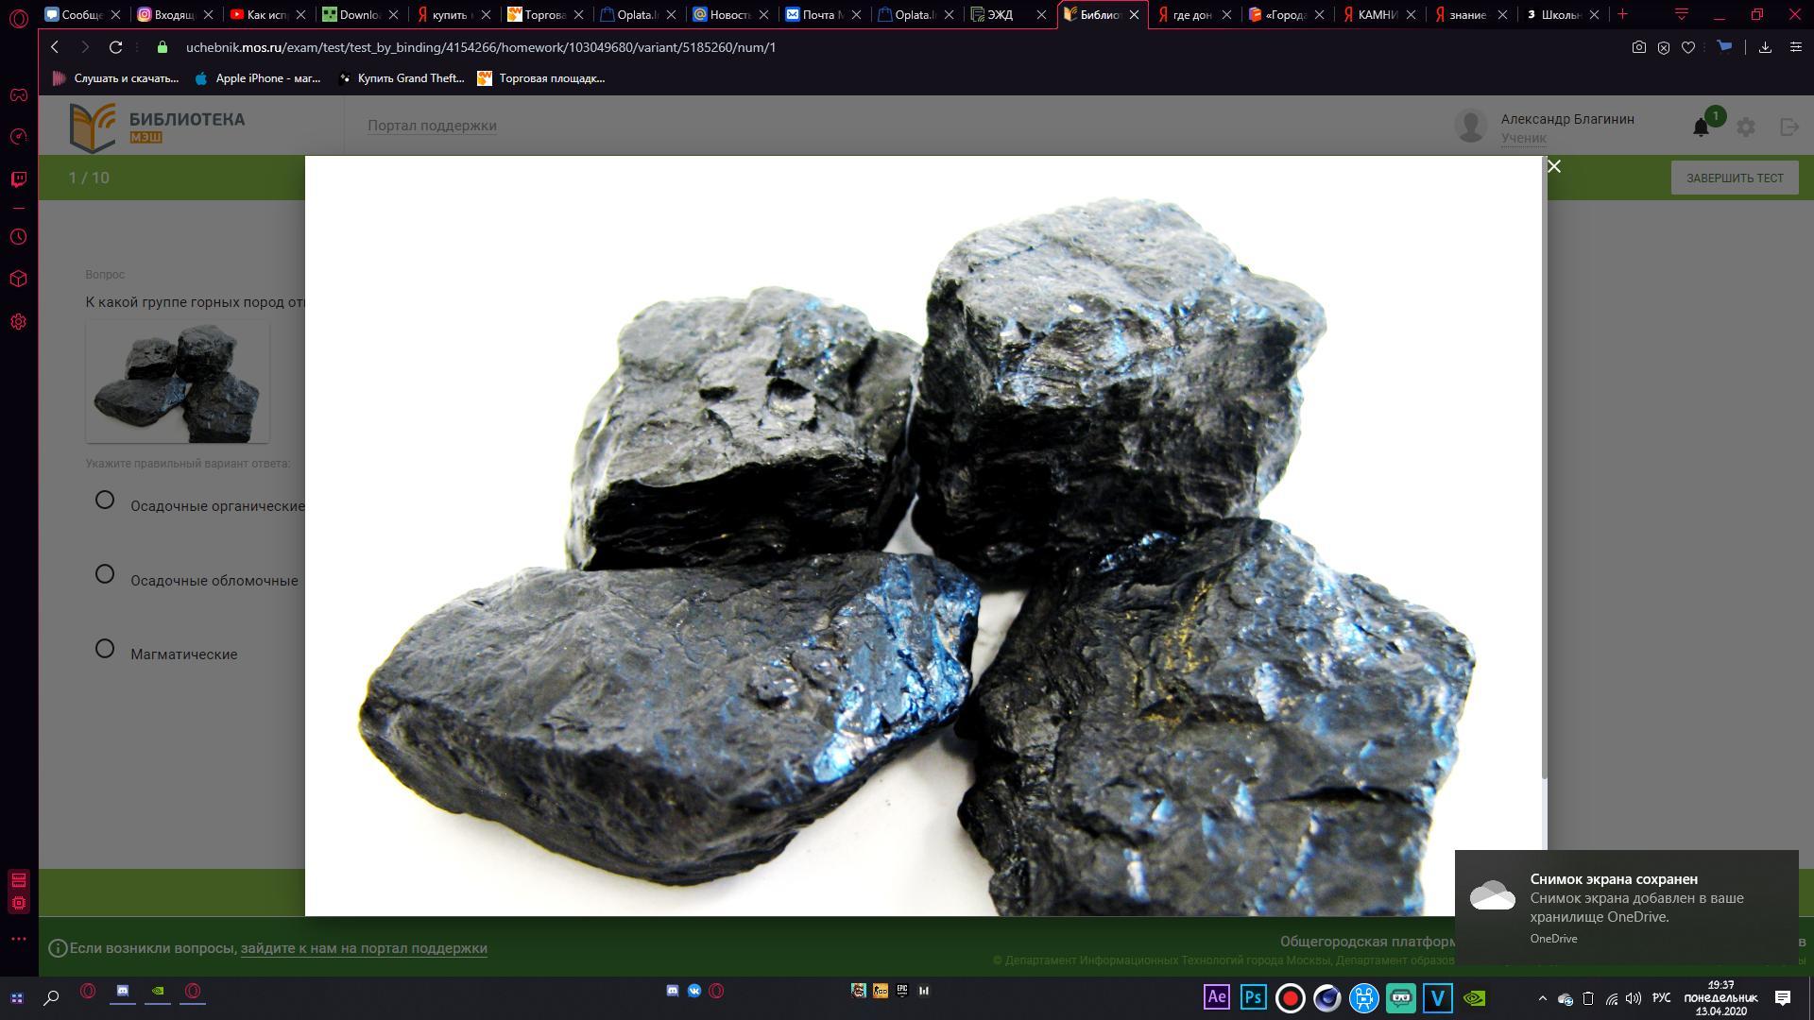
Task: Reload the page with browser refresh icon
Action: pos(115,47)
